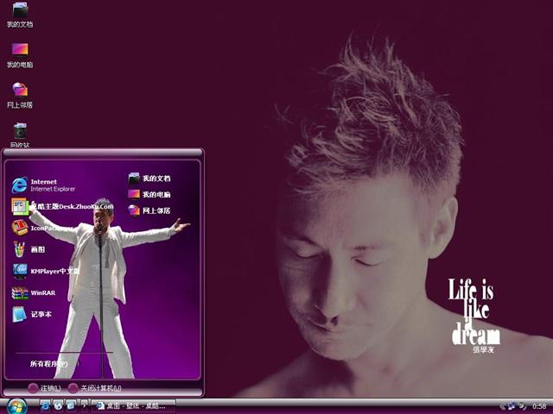Switch to 桌面-壁纸-桌酷 taskbar window
The width and height of the screenshot is (553, 414).
(x=133, y=405)
